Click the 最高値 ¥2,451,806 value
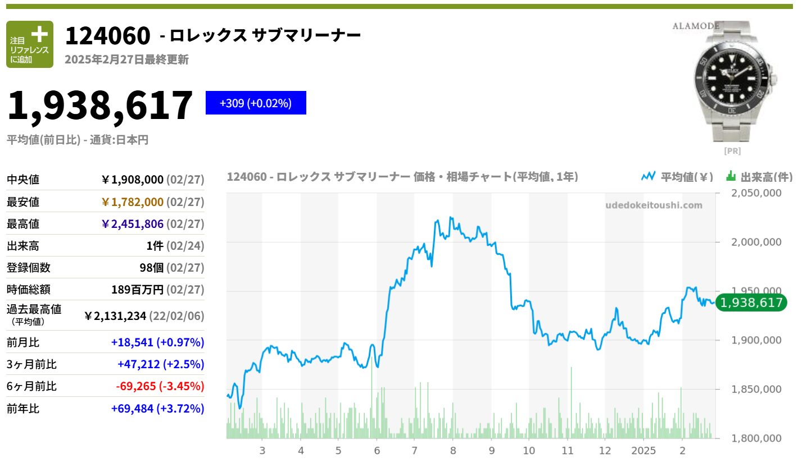The image size is (807, 467). click(132, 224)
